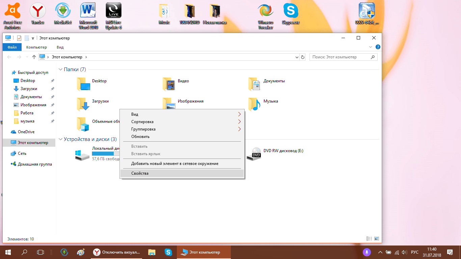Select the Music folder on desktop
Image resolution: width=461 pixels, height=259 pixels.
164,14
